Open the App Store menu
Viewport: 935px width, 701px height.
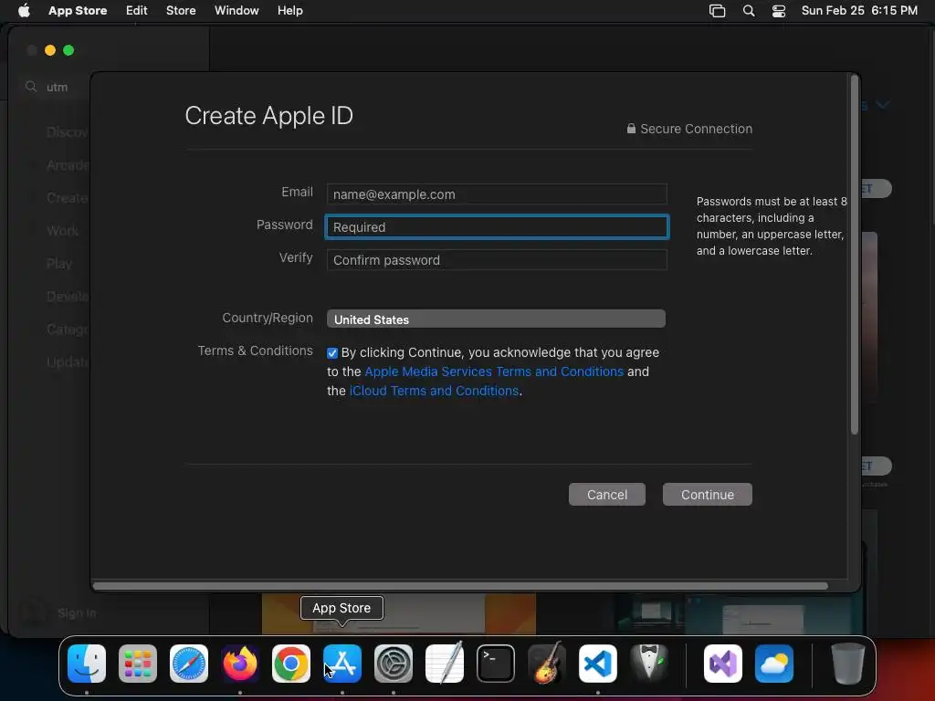click(x=78, y=10)
